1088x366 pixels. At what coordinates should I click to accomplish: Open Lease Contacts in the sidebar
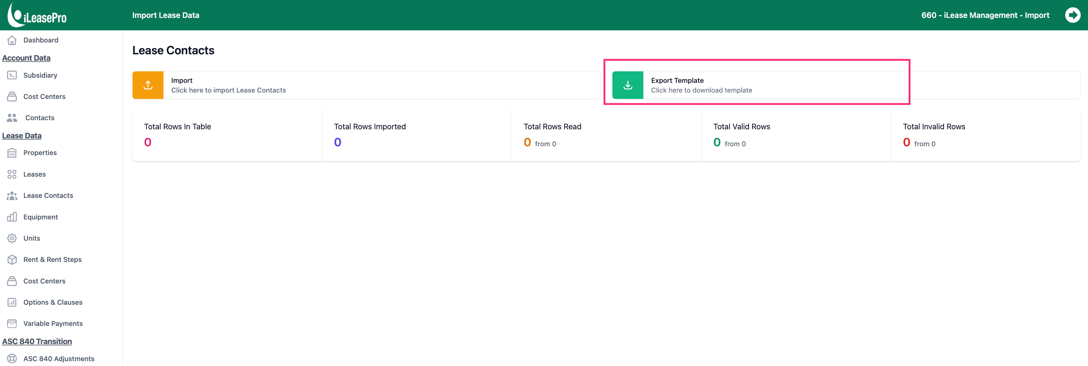tap(48, 196)
